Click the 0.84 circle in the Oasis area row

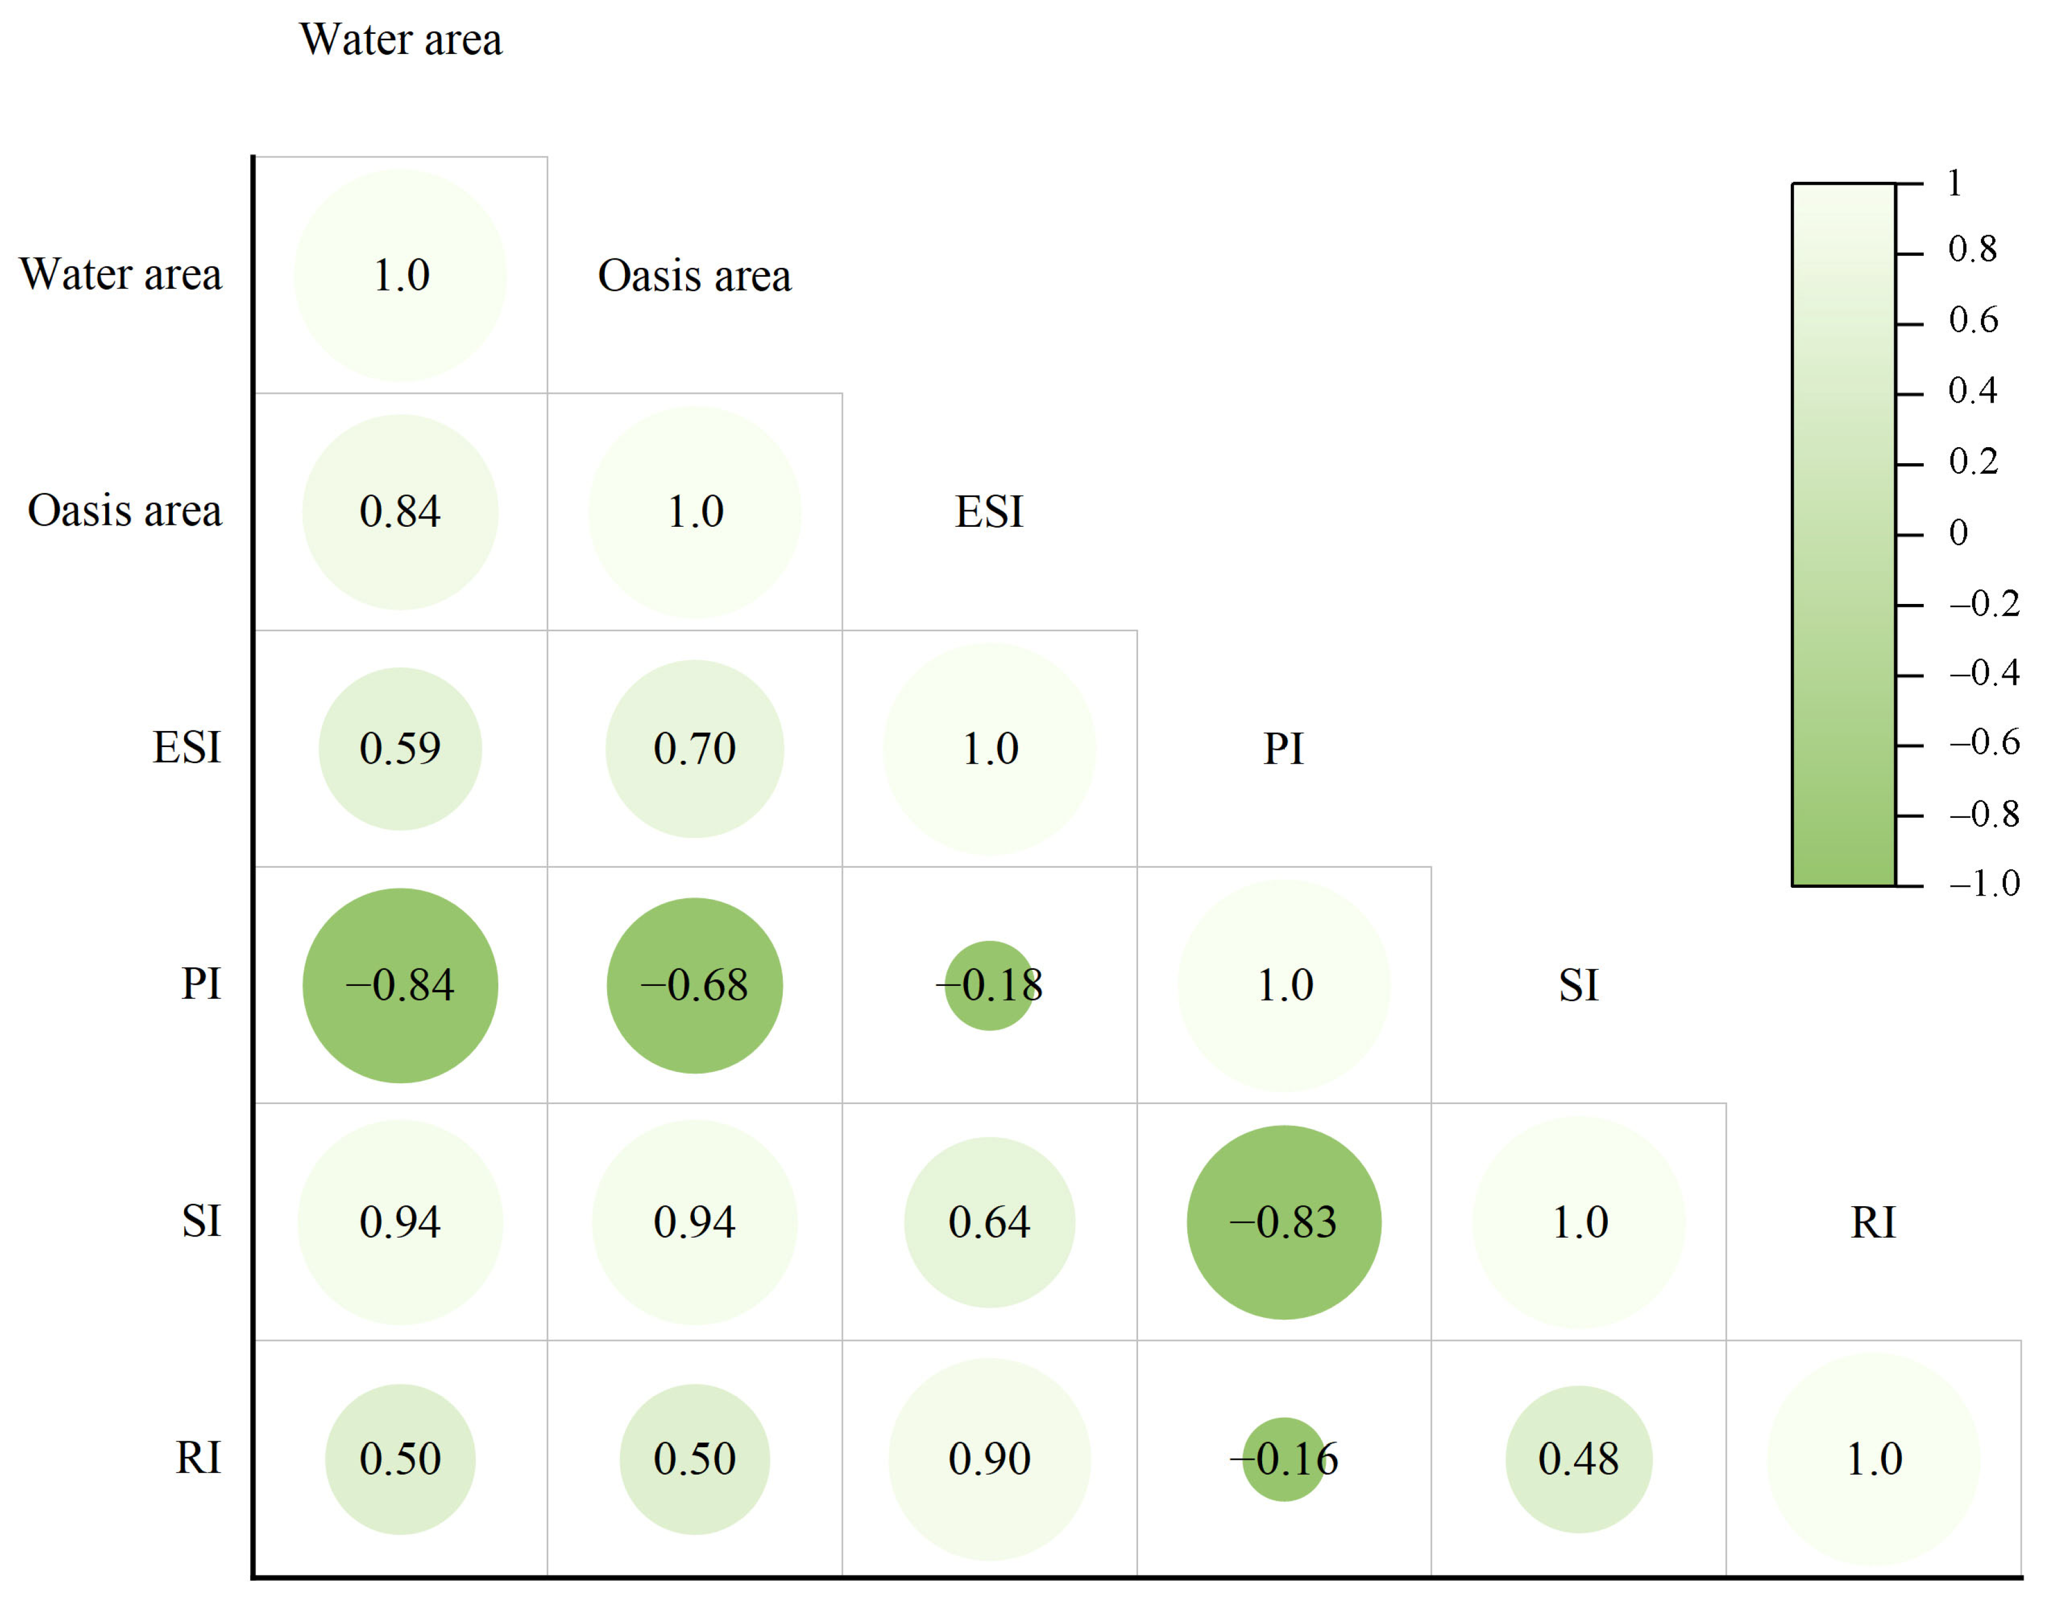click(x=400, y=512)
